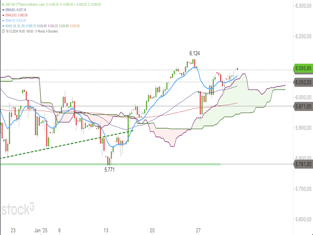Click the 6 date axis label
The image size is (313, 235).
click(59, 230)
